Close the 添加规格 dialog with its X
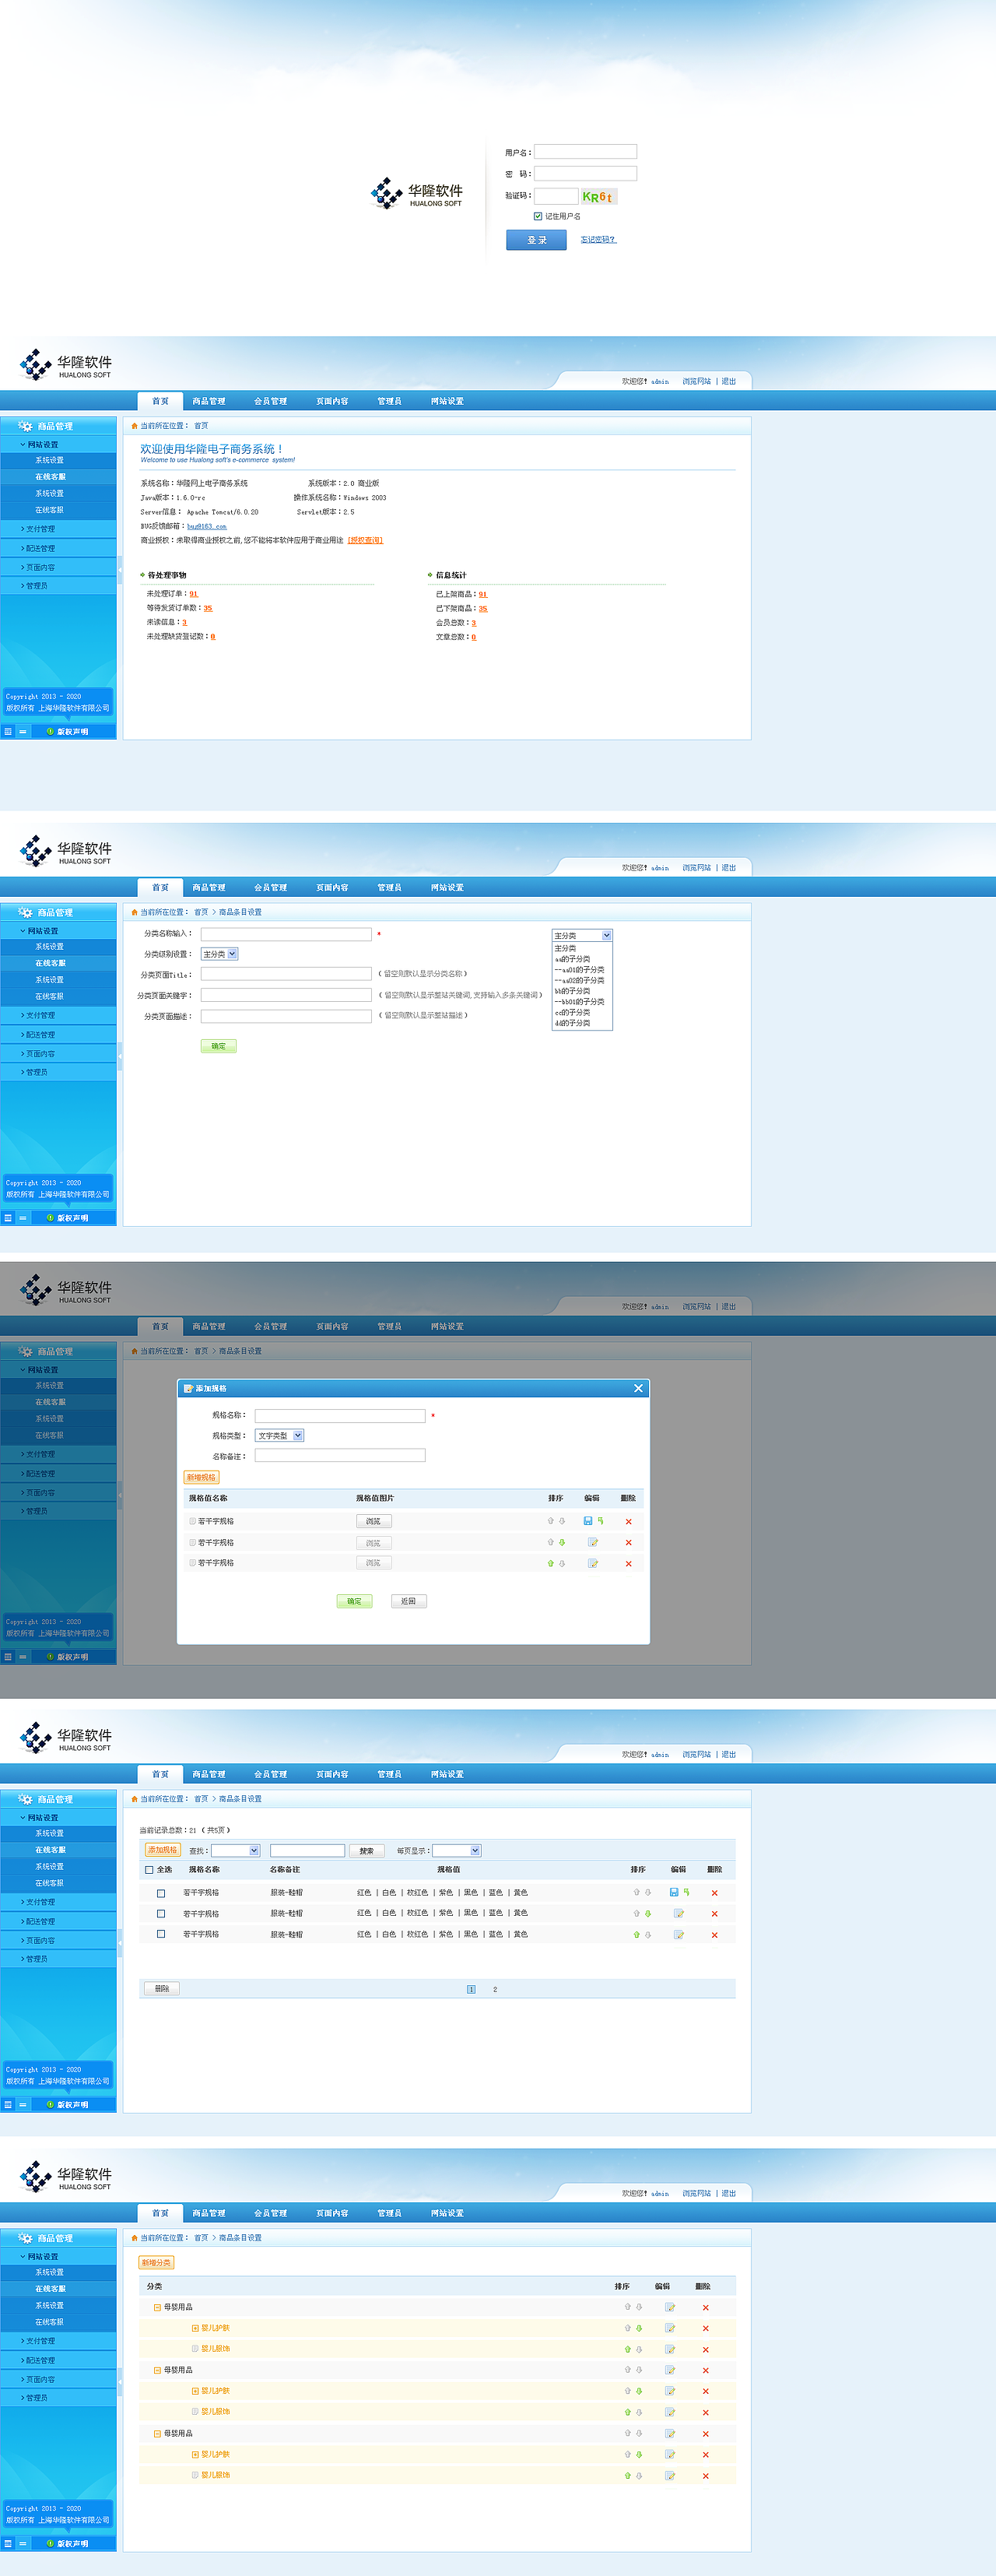Image resolution: width=996 pixels, height=2576 pixels. pyautogui.click(x=638, y=1388)
